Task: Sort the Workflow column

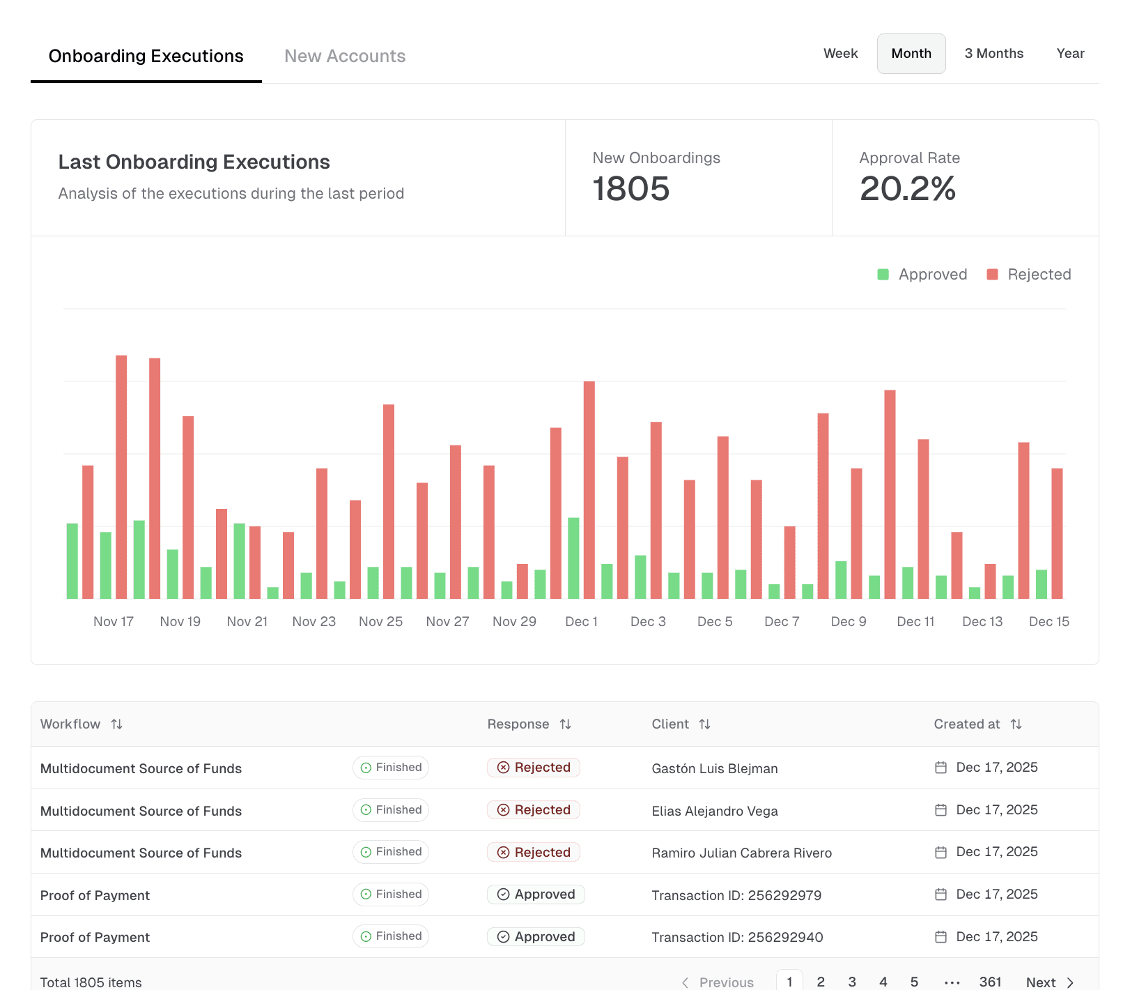Action: pos(116,724)
